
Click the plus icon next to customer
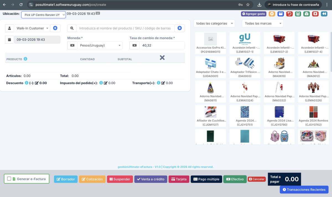55,28
